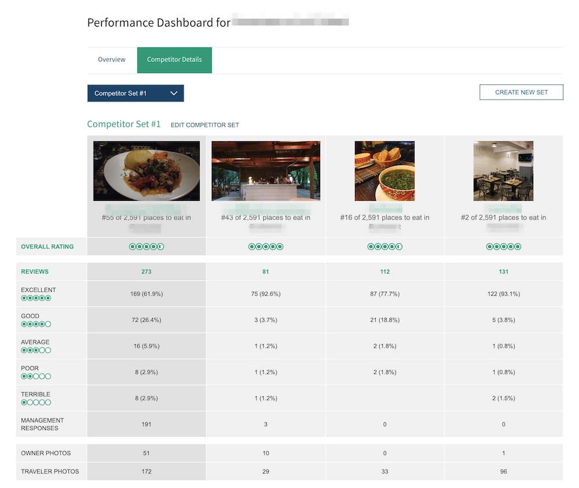Click the five-bubble icon under EXCELLENT
The image size is (579, 488).
click(36, 298)
